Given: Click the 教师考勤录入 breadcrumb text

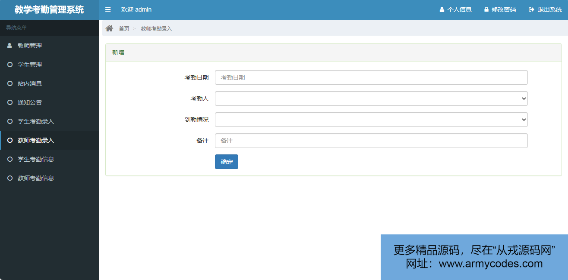Looking at the screenshot, I should click(156, 28).
